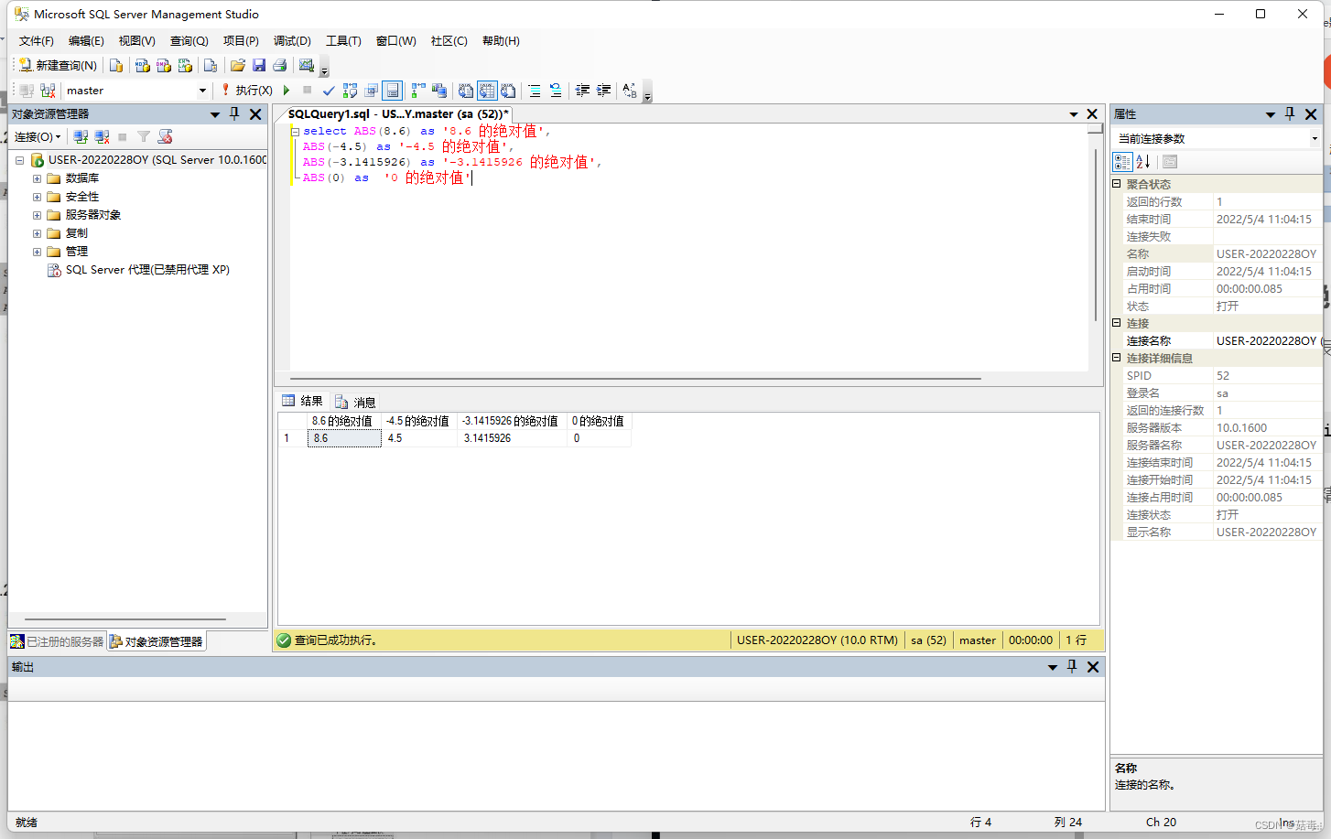
Task: Open the 文件(F) menu
Action: coord(36,41)
